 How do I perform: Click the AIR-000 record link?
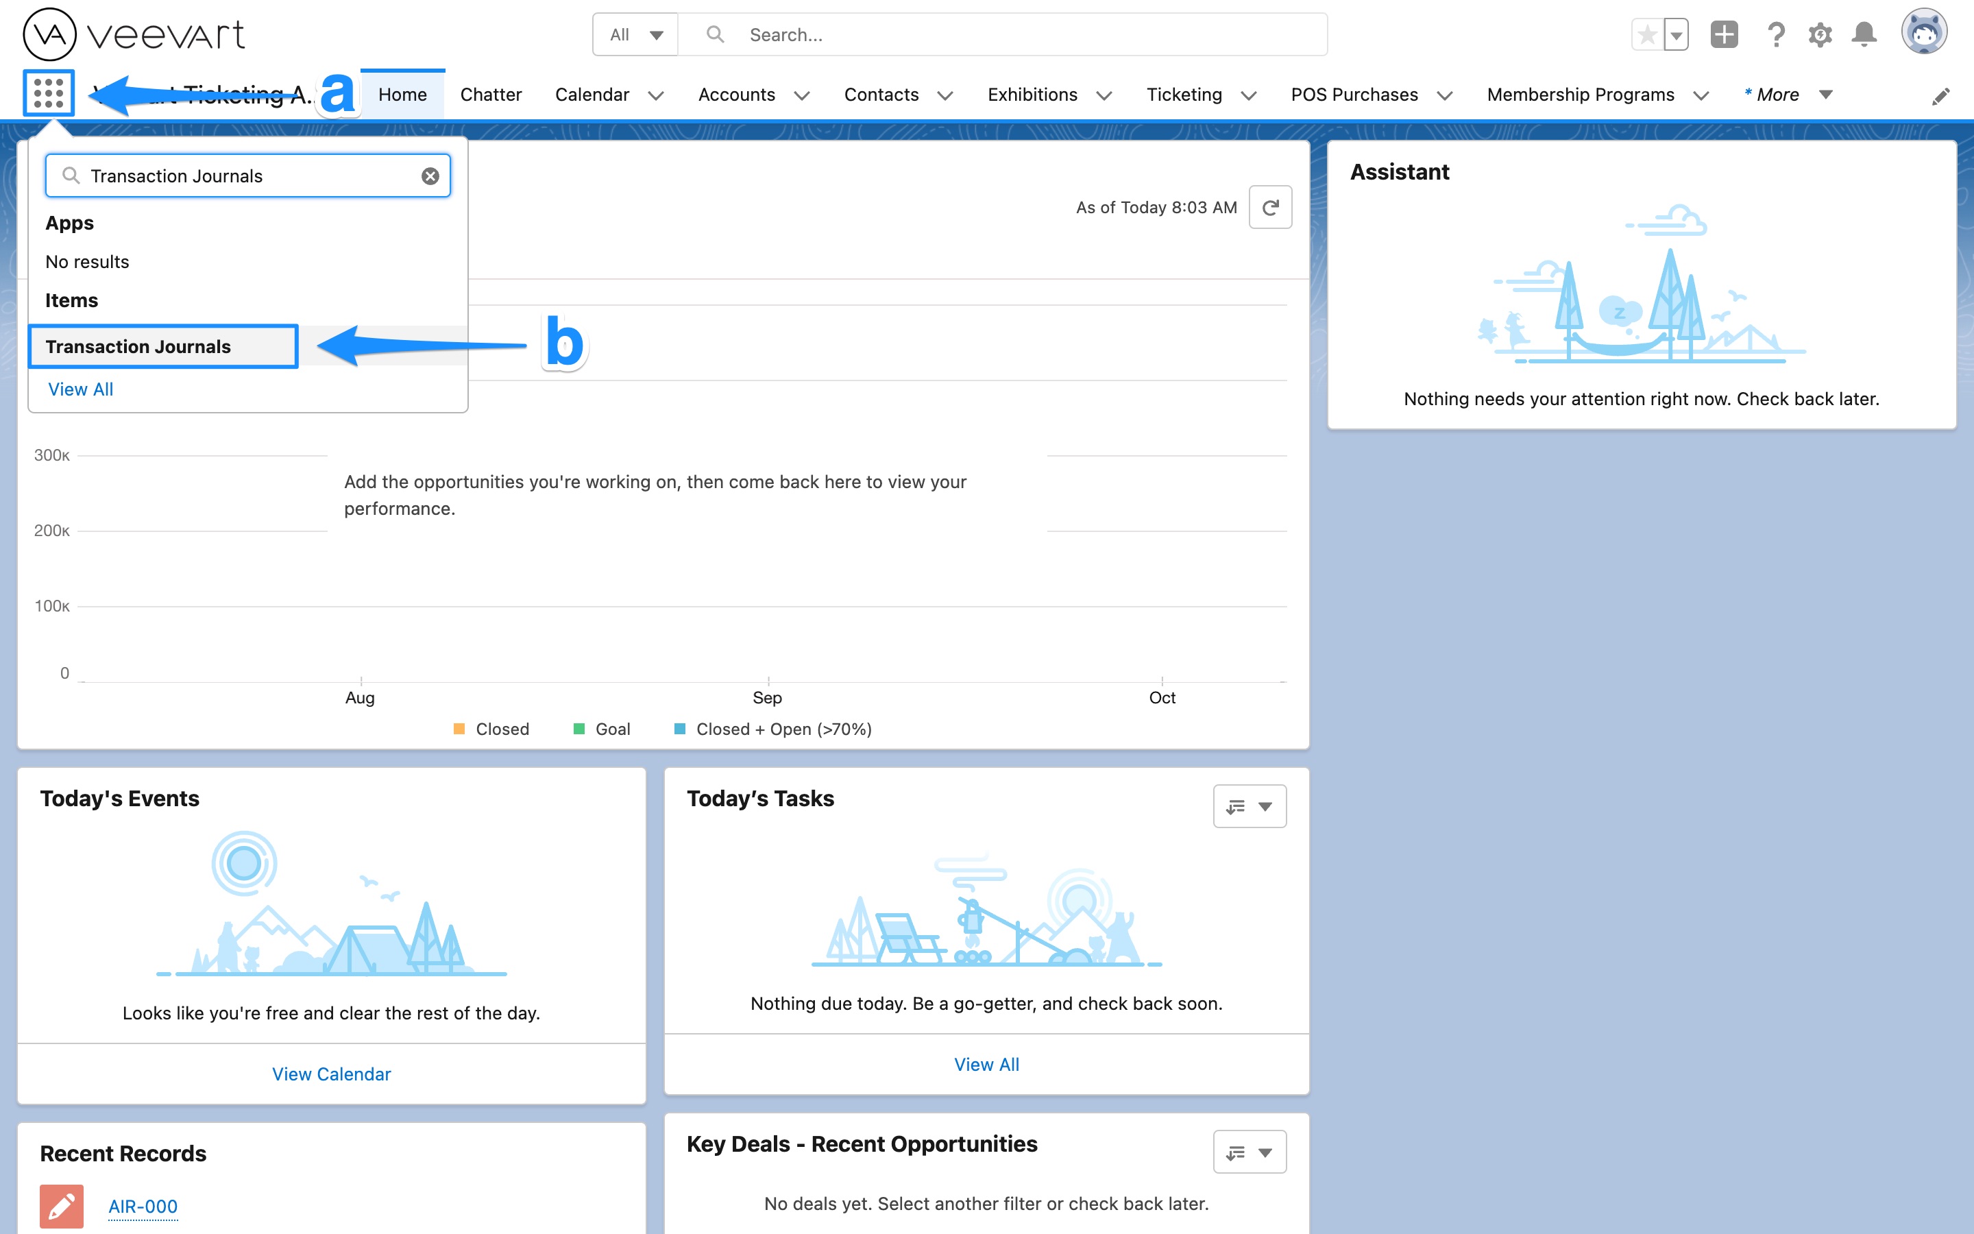[x=143, y=1205]
